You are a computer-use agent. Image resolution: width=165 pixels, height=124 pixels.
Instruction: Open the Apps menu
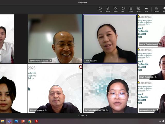(x=139, y=10)
